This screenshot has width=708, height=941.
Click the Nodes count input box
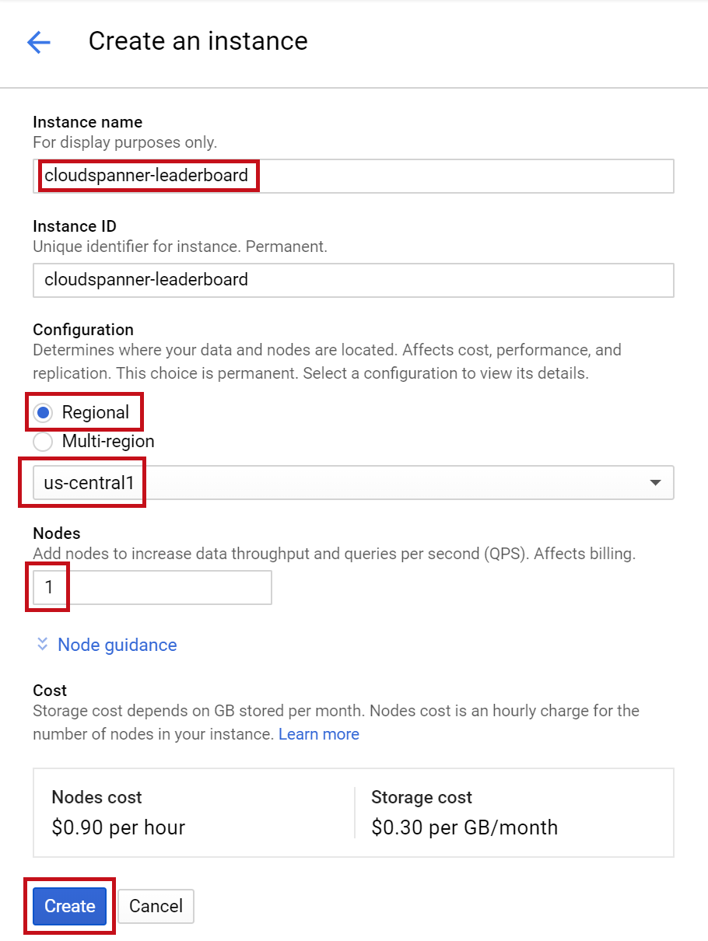(152, 587)
